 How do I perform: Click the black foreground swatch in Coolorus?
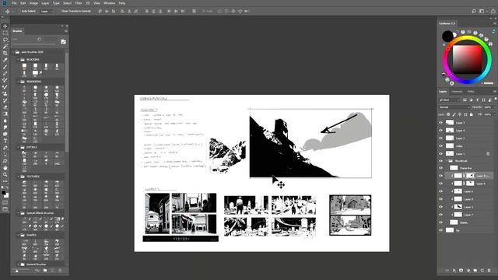(447, 37)
